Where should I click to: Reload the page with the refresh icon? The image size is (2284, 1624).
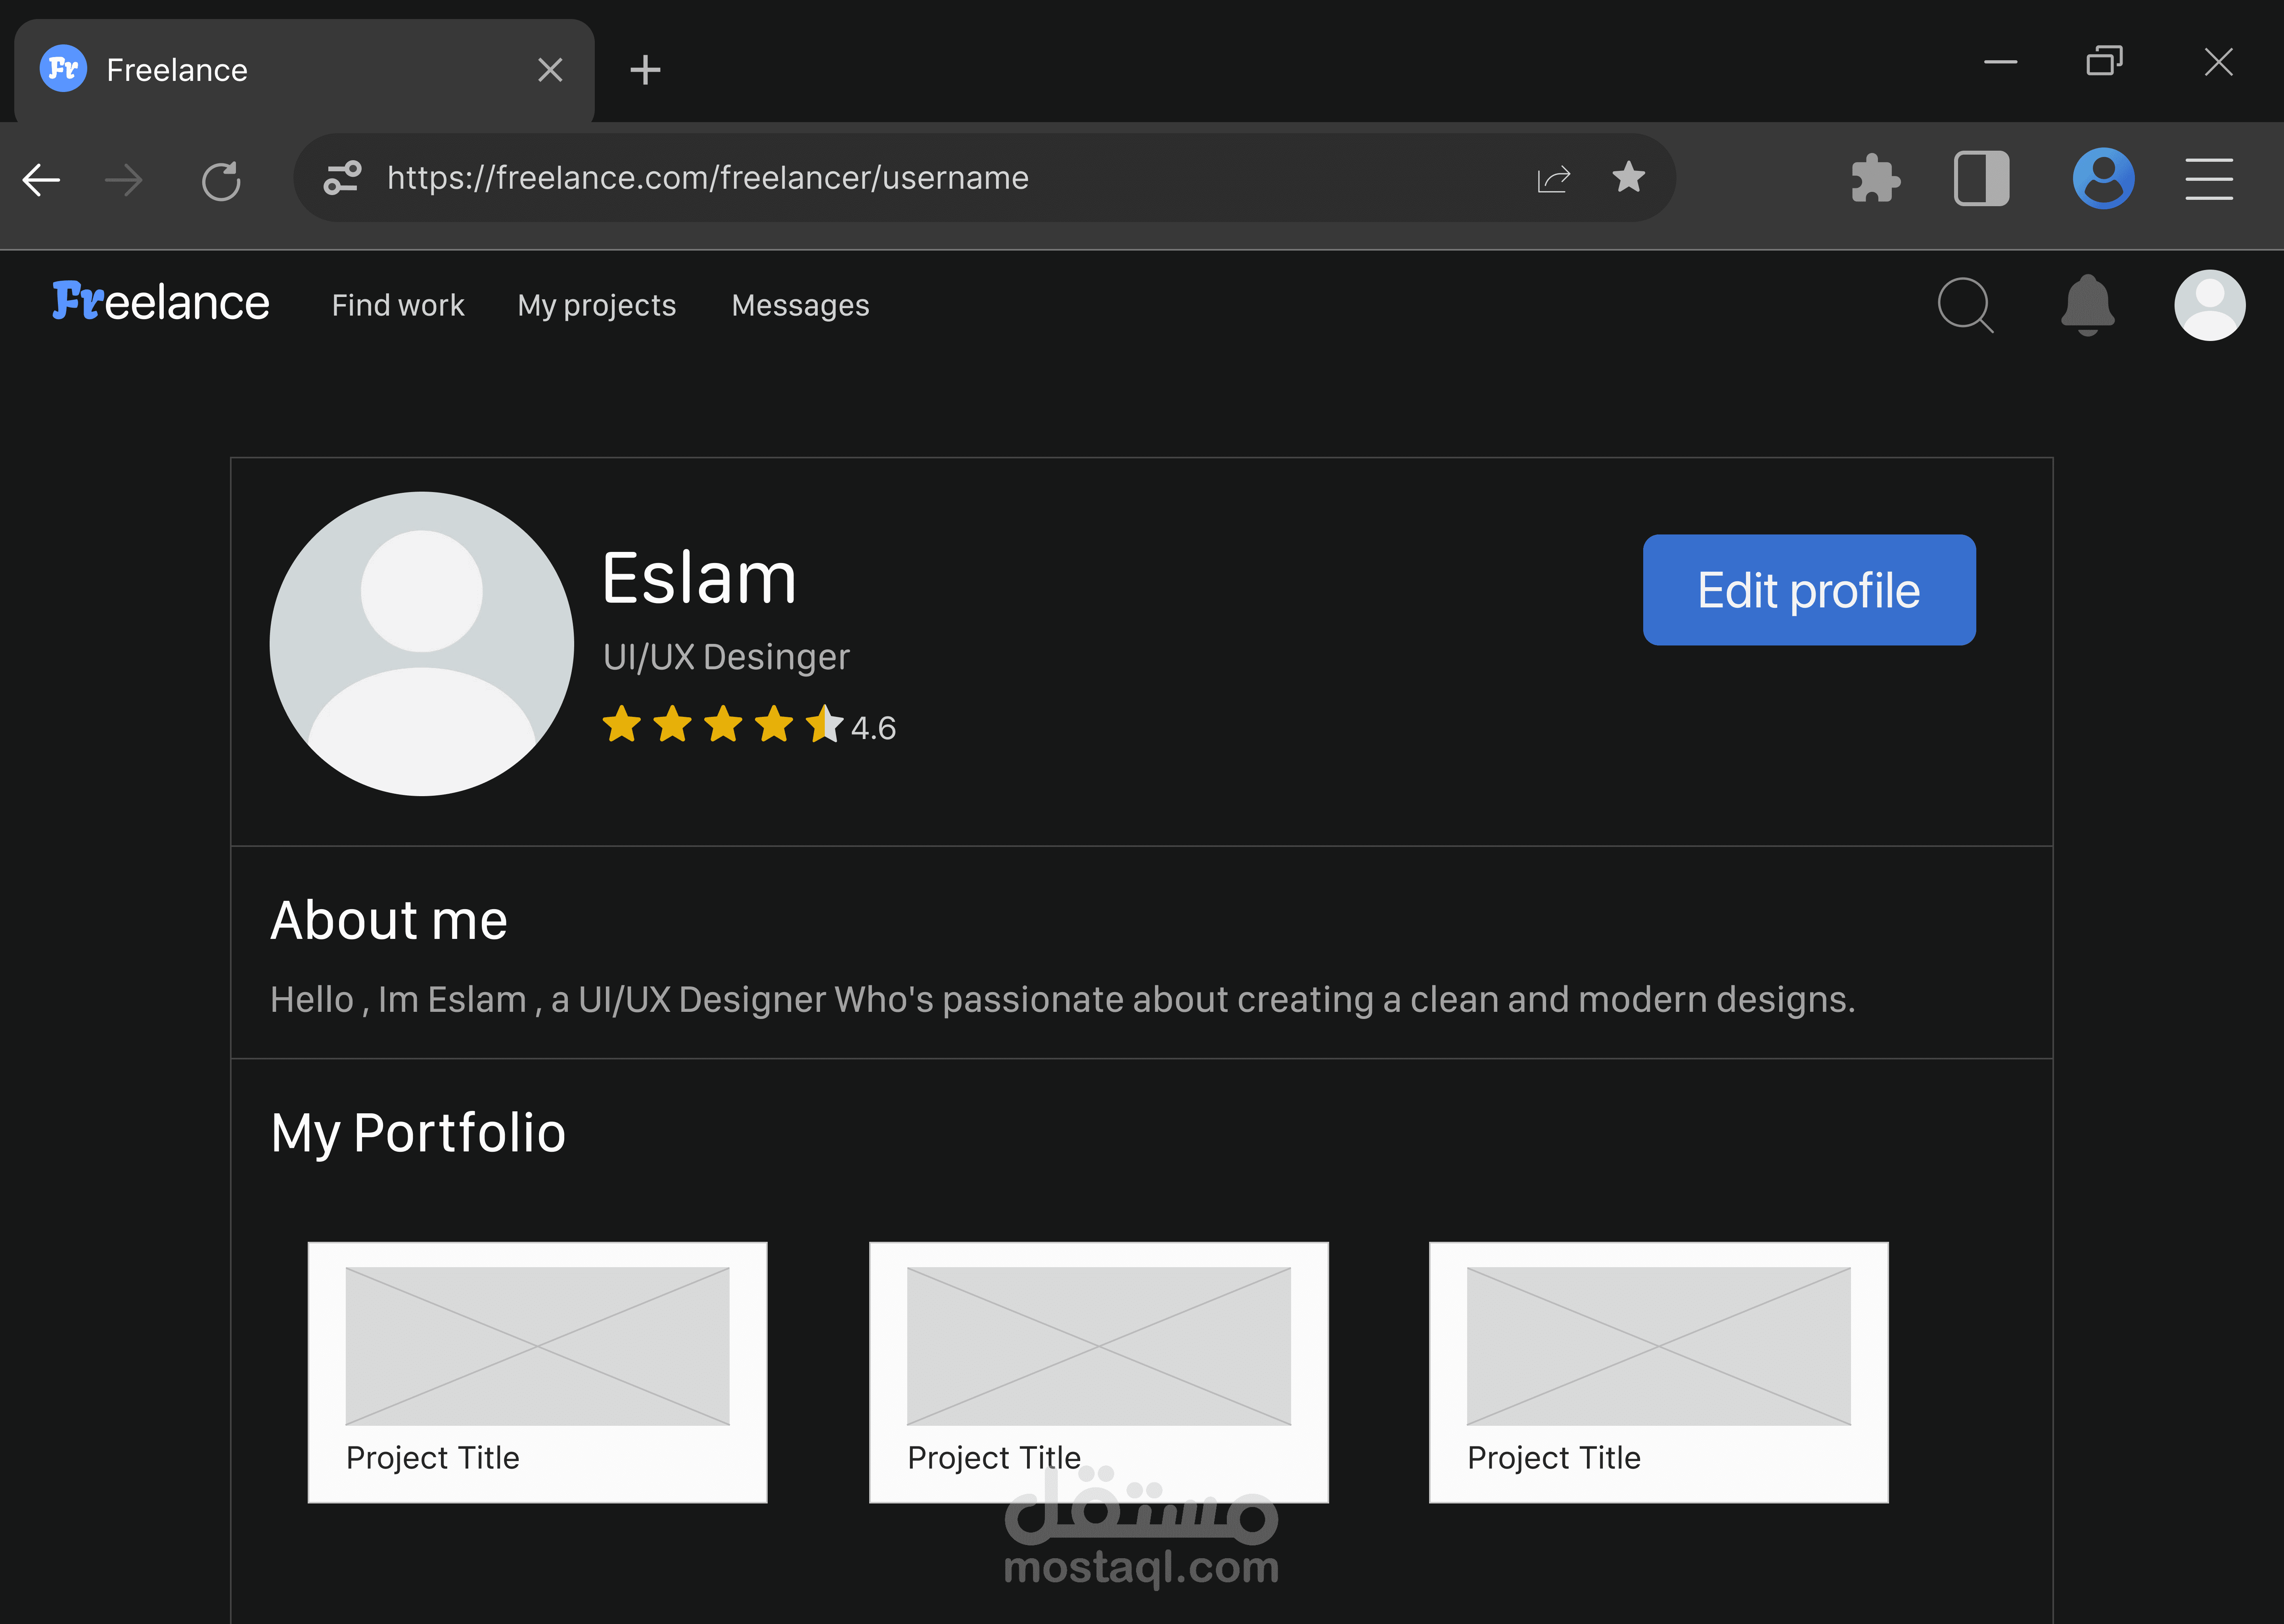pos(221,181)
